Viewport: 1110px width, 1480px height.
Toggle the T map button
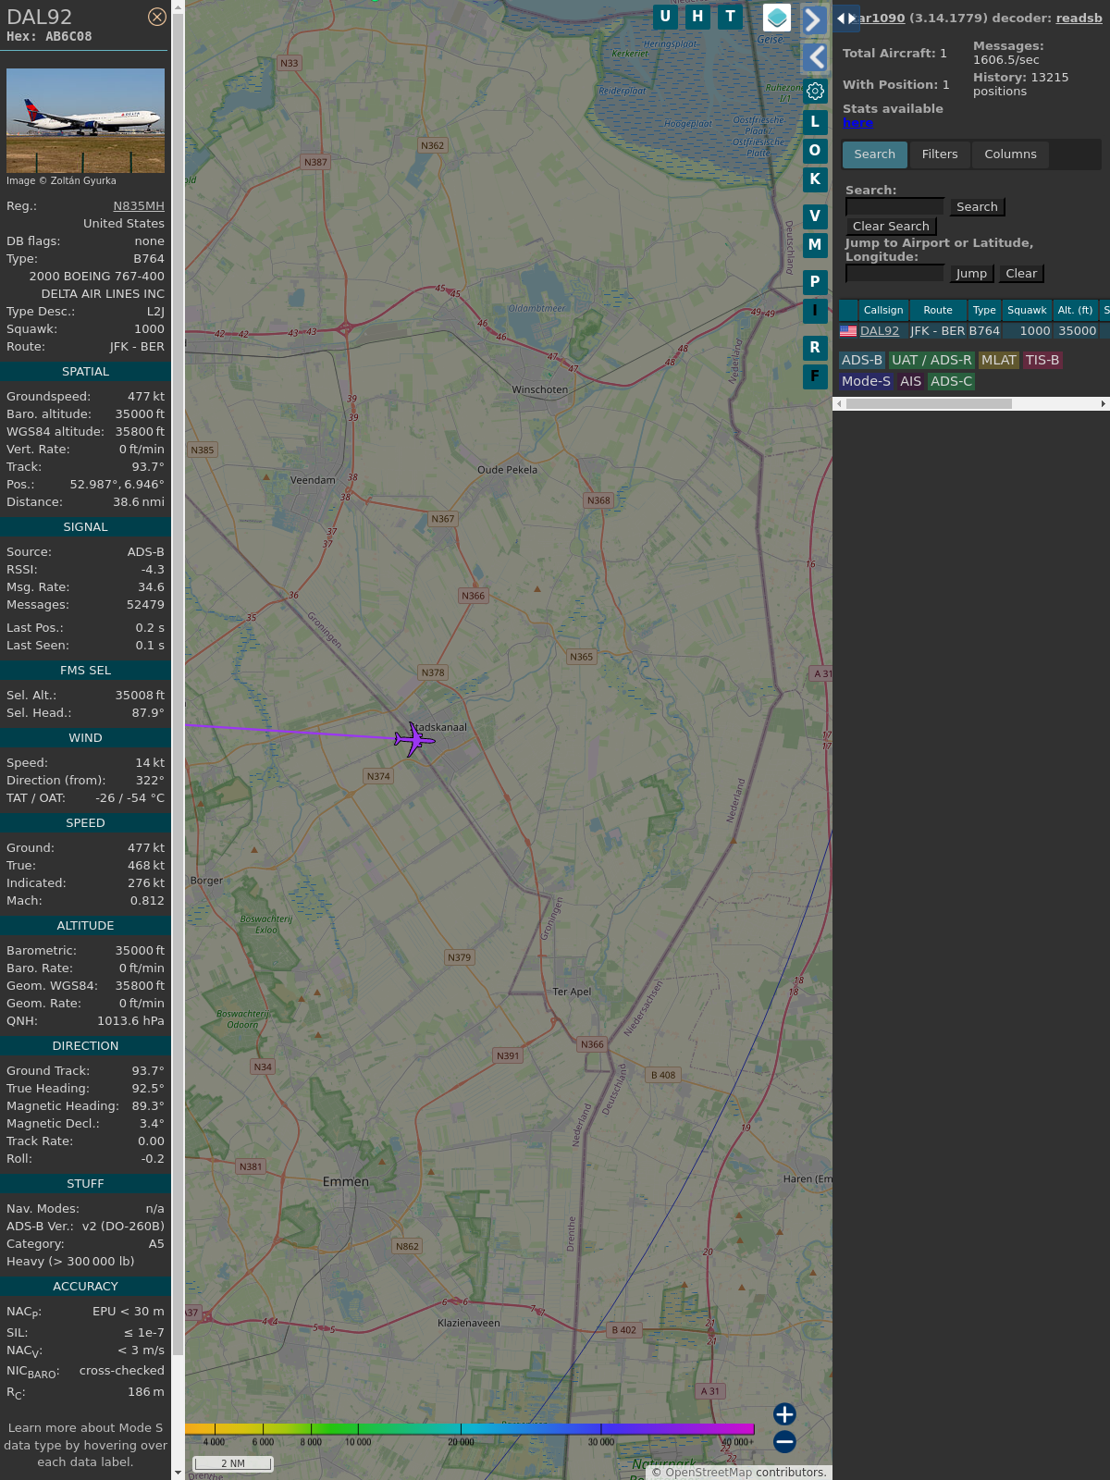coord(731,17)
